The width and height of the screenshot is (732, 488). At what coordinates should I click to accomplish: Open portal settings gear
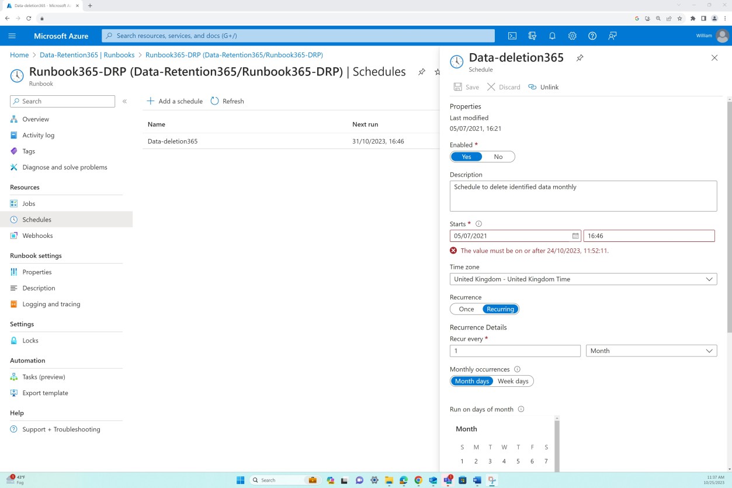(x=572, y=36)
